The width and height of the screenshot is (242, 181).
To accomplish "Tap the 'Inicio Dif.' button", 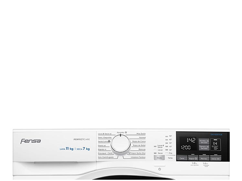I will pos(216,158).
